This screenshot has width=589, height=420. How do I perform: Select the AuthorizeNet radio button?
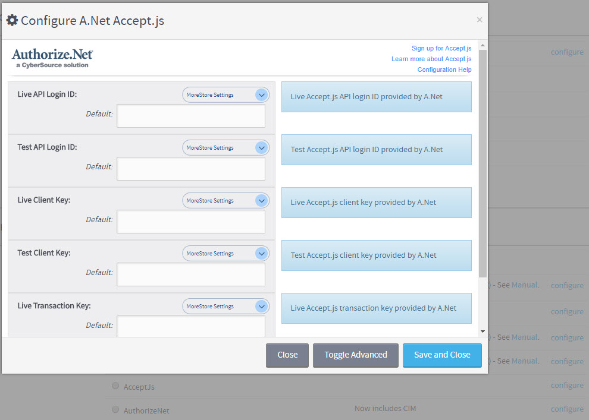coord(115,409)
